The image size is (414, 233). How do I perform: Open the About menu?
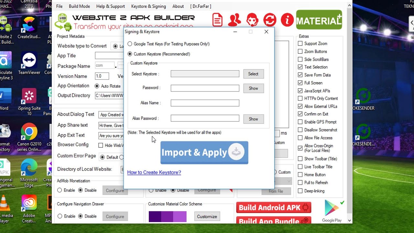[x=178, y=6]
